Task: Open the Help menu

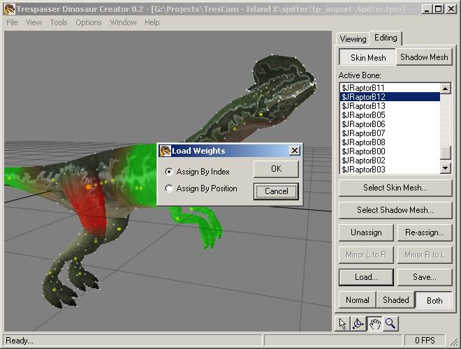Action: pos(152,22)
